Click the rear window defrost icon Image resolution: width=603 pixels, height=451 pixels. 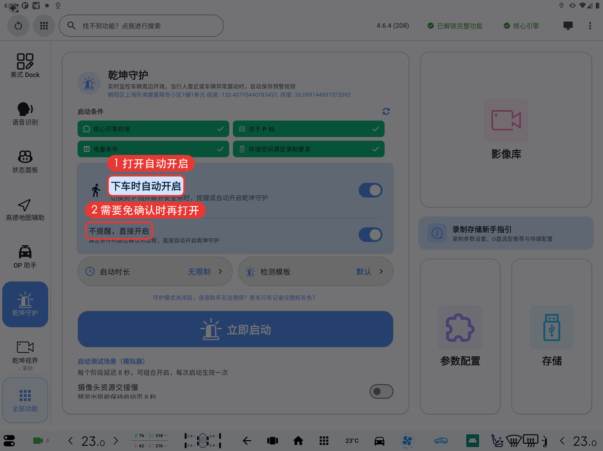pyautogui.click(x=531, y=441)
